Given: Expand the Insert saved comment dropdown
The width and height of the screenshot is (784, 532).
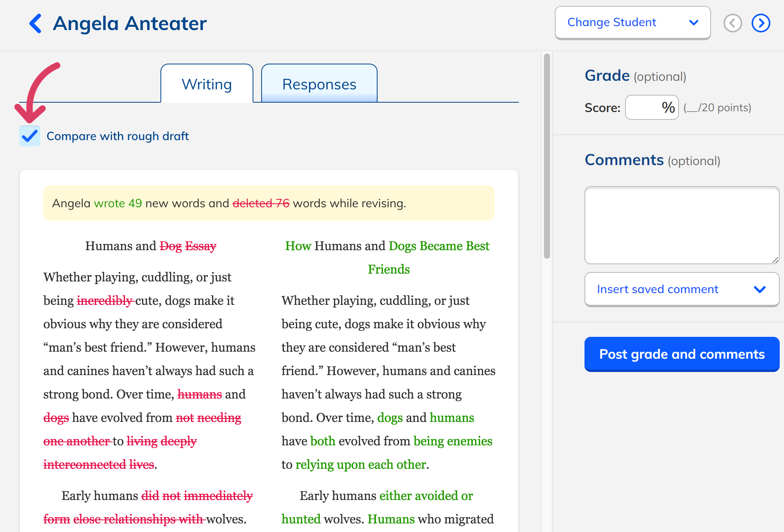Looking at the screenshot, I should click(682, 289).
